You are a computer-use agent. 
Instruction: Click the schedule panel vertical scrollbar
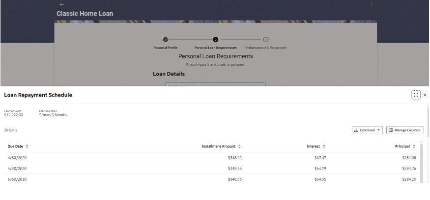click(x=429, y=122)
